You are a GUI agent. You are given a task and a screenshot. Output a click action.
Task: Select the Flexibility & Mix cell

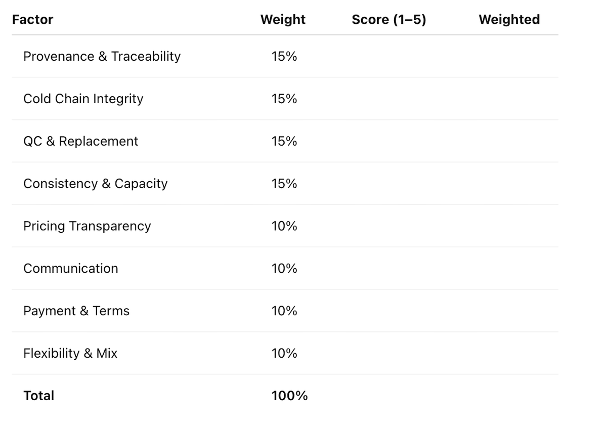pos(70,354)
